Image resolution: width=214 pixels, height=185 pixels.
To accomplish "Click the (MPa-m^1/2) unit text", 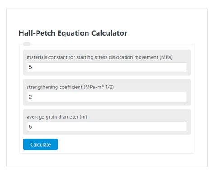I will pos(99,87).
